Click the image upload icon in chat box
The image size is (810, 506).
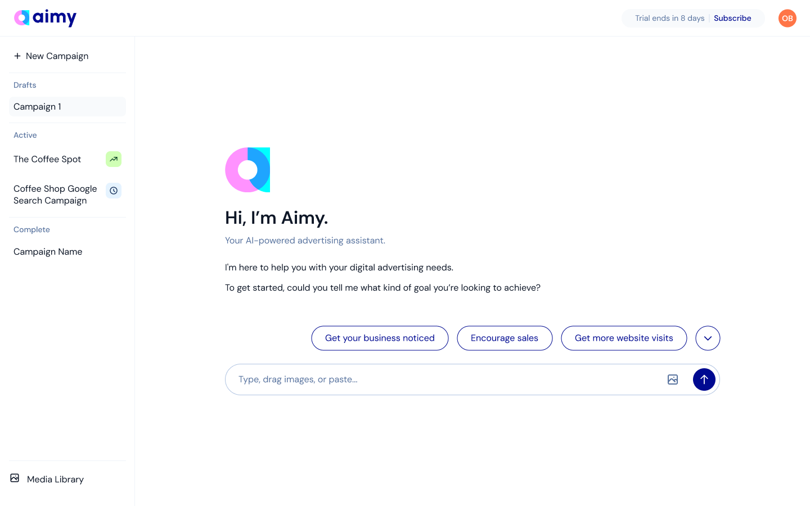[673, 379]
